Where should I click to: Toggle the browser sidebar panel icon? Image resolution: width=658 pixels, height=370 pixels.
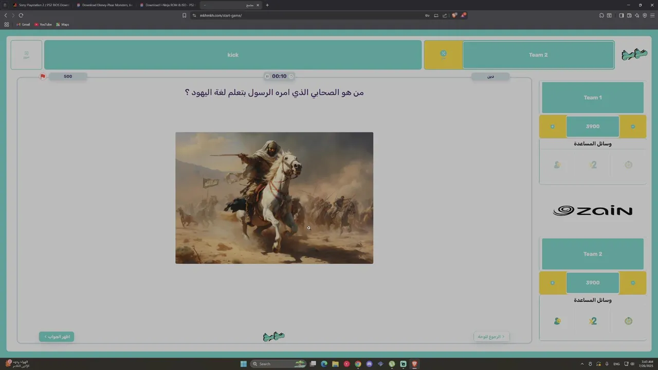(621, 15)
